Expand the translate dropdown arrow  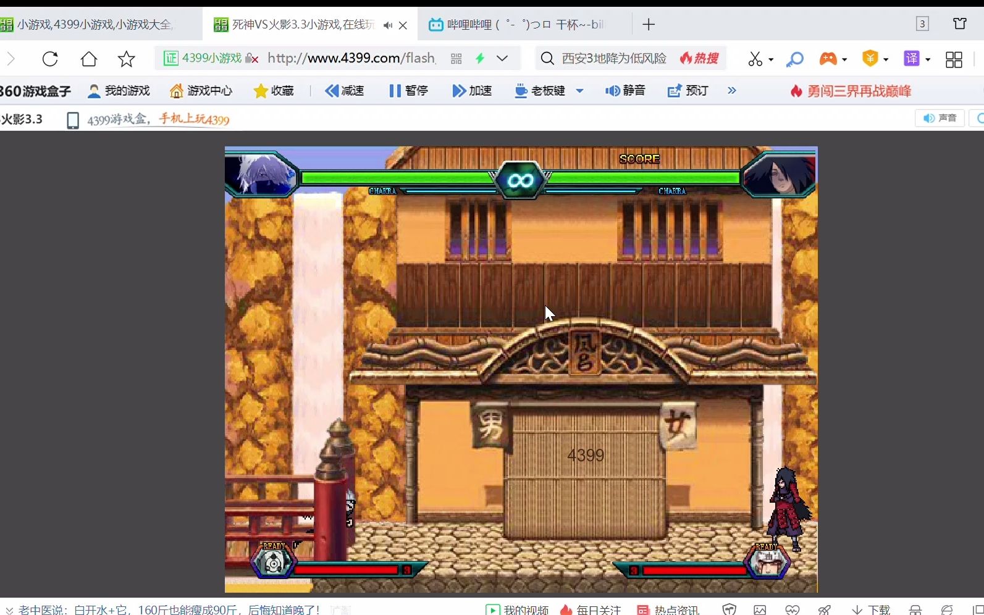click(x=928, y=59)
